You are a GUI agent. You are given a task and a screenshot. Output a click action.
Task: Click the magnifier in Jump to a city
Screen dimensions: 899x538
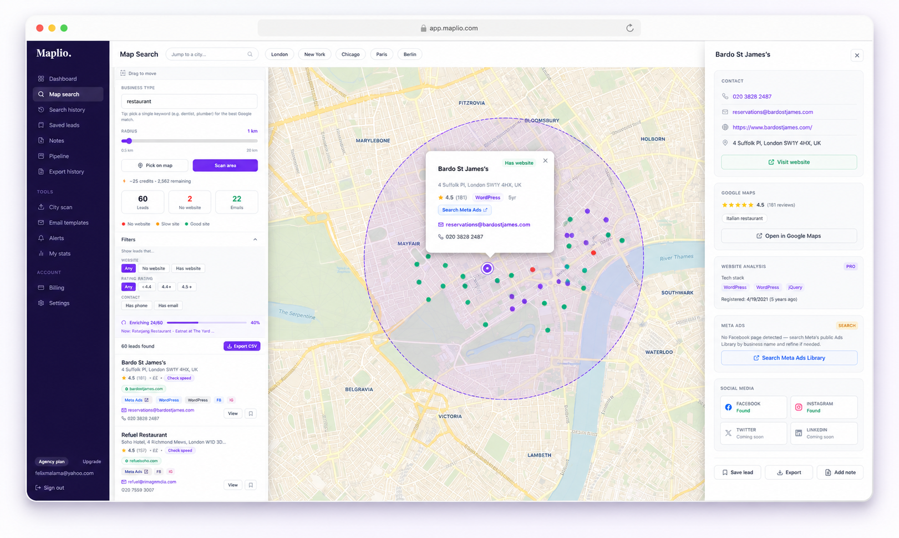click(250, 54)
